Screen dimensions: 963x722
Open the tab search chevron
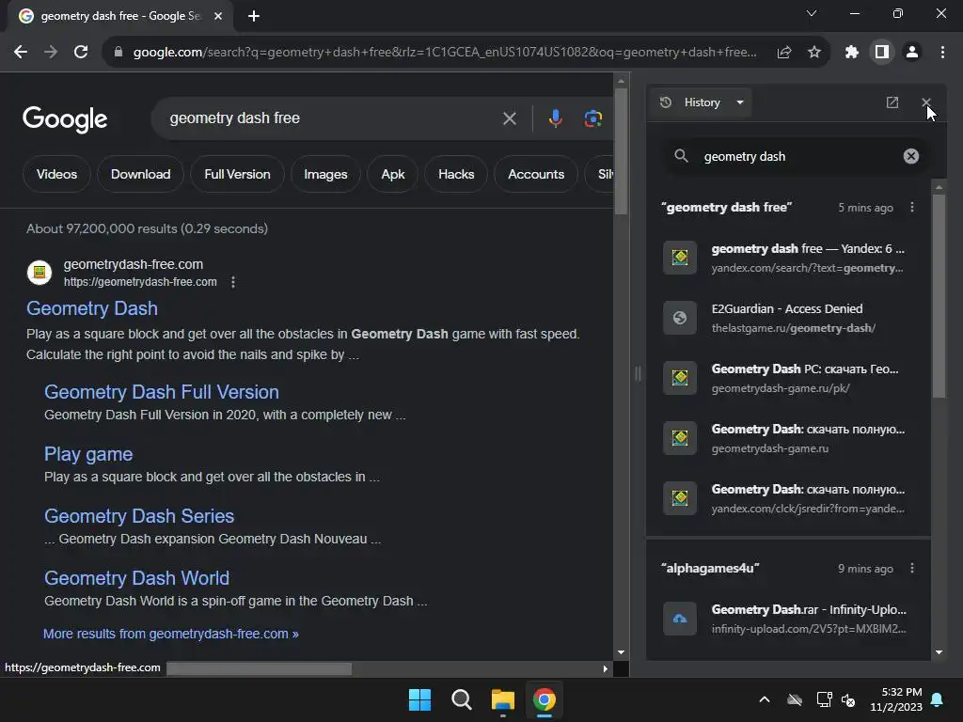[812, 13]
